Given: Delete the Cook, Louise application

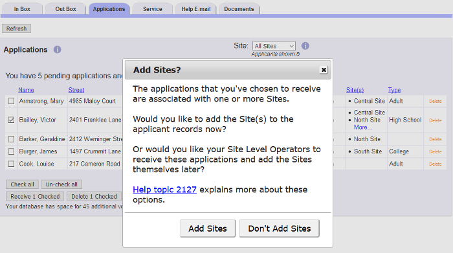Looking at the screenshot, I should point(435,164).
